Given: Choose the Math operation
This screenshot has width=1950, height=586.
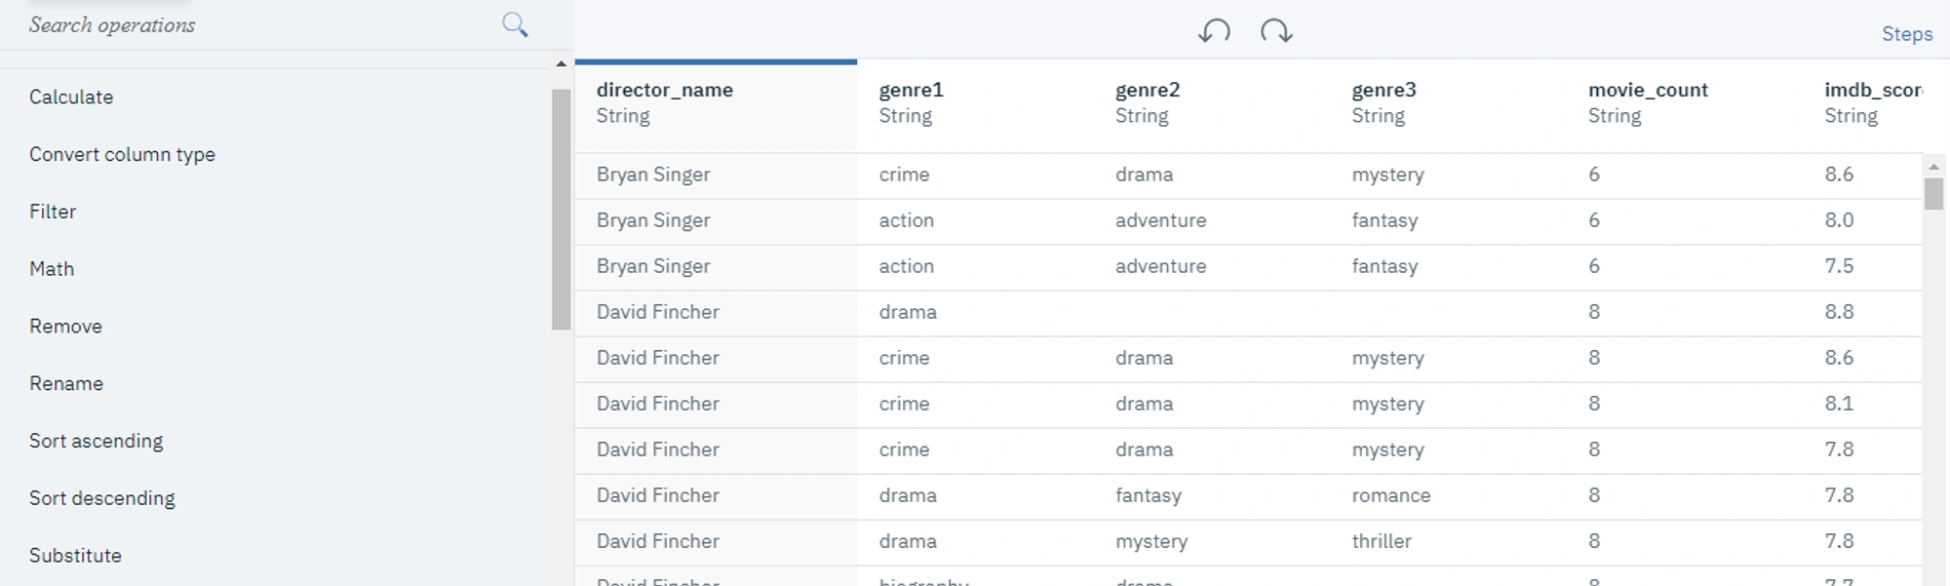Looking at the screenshot, I should point(52,269).
